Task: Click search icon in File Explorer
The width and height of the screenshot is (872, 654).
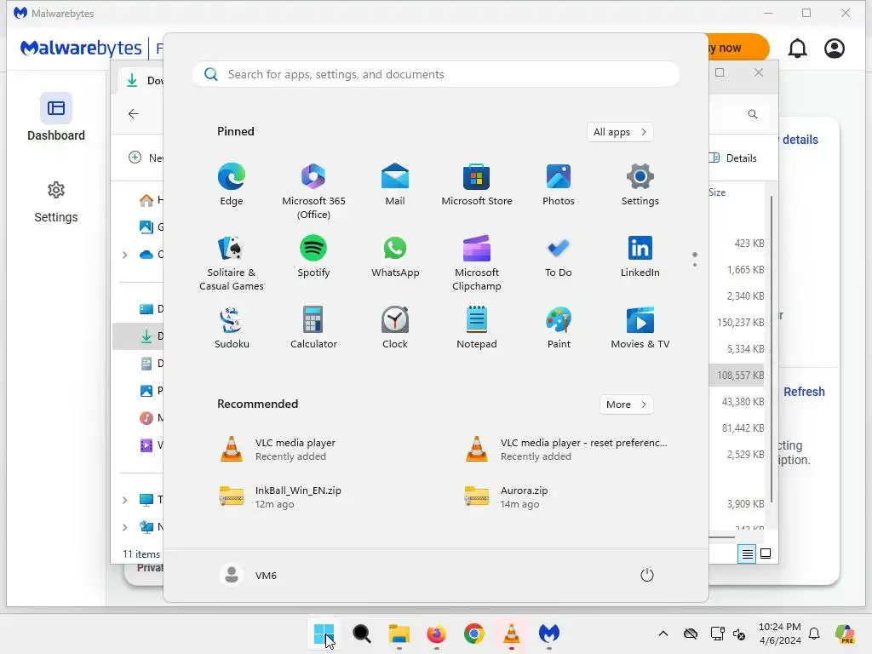Action: [x=753, y=114]
